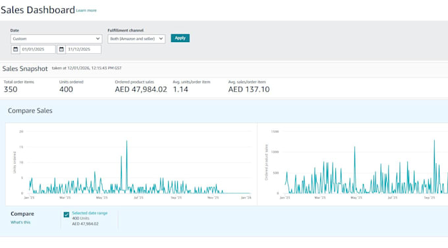Click the Units ordered line chart
Image resolution: width=448 pixels, height=248 pixels.
[131, 164]
